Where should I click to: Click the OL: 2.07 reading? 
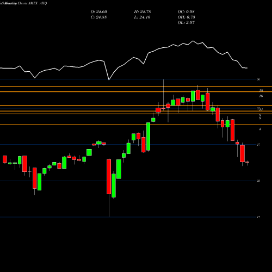pos(186,23)
